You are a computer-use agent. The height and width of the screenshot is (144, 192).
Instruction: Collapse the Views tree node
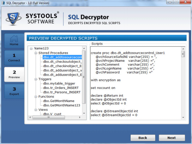click(x=36, y=110)
